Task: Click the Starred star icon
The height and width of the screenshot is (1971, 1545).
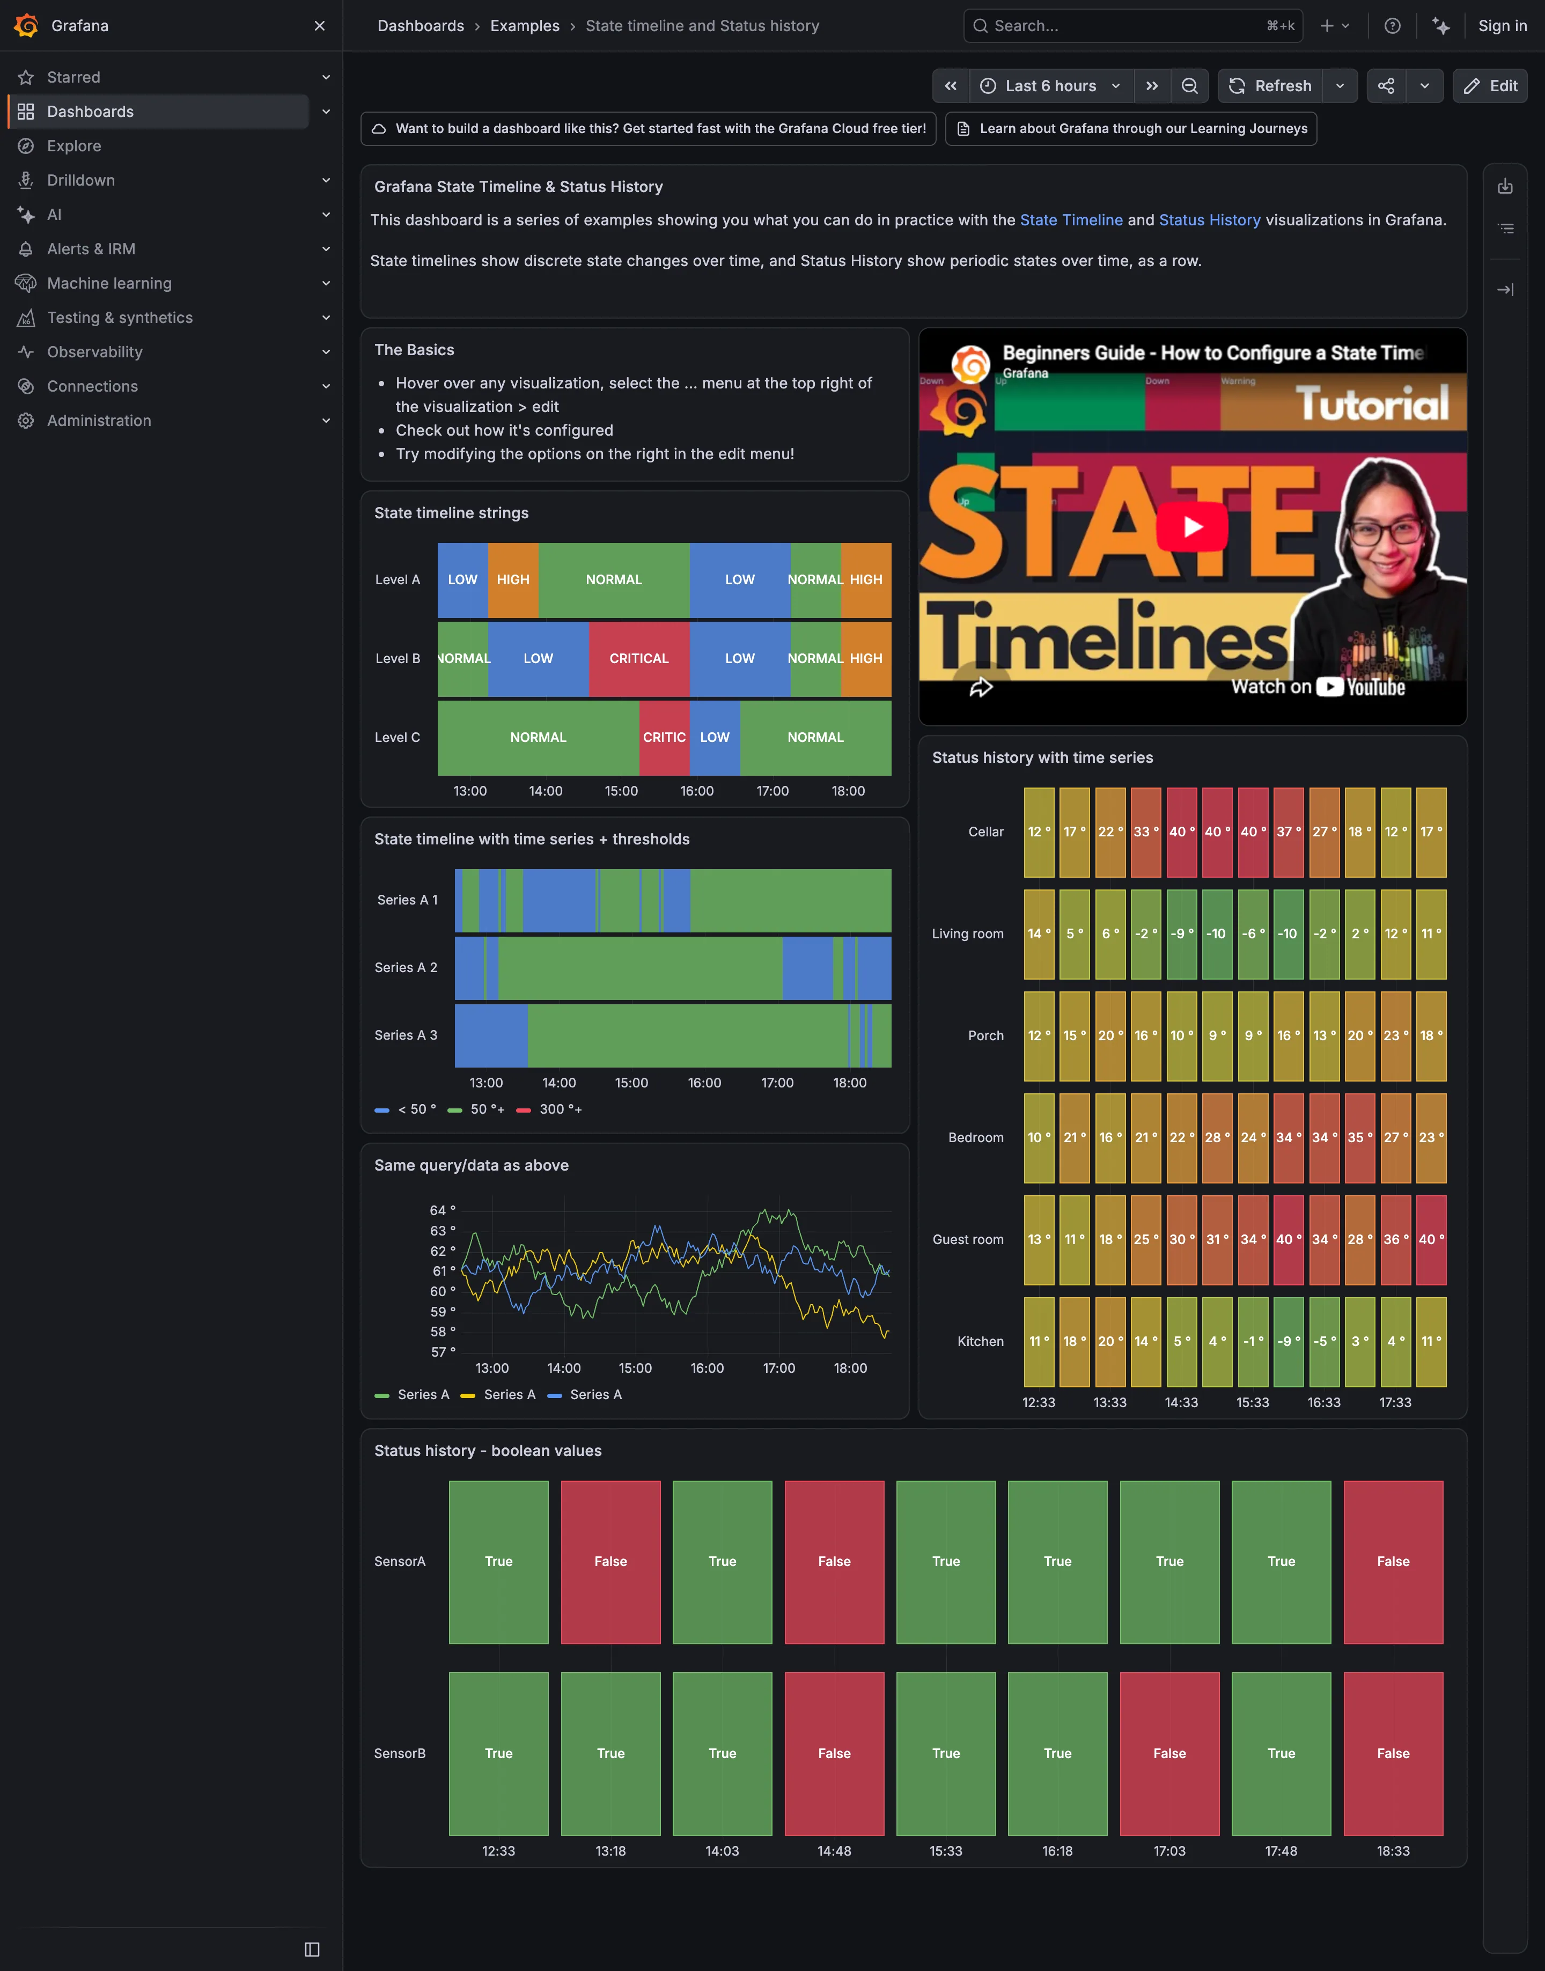Action: coord(26,78)
